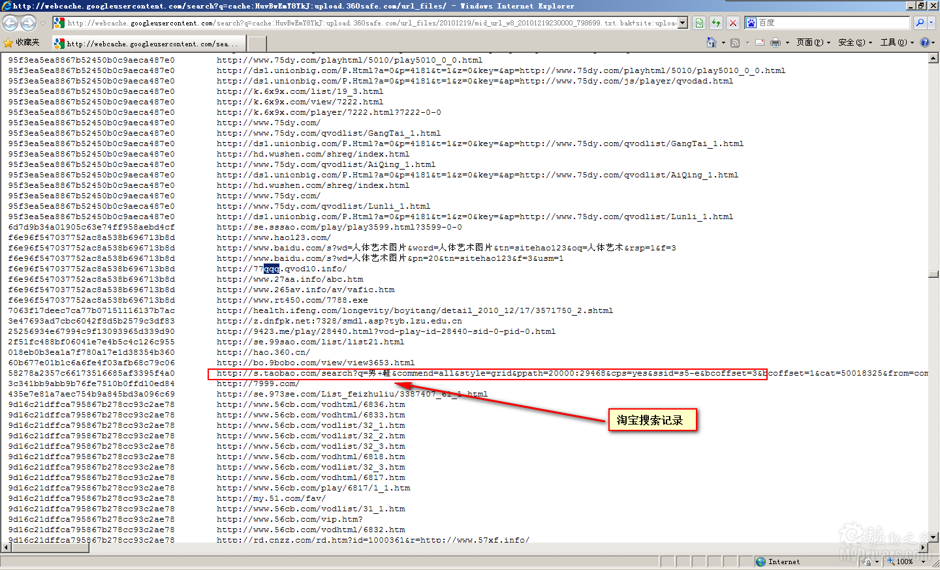Open the Help question-mark menu
Screen dimensions: 940x570
tap(927, 42)
